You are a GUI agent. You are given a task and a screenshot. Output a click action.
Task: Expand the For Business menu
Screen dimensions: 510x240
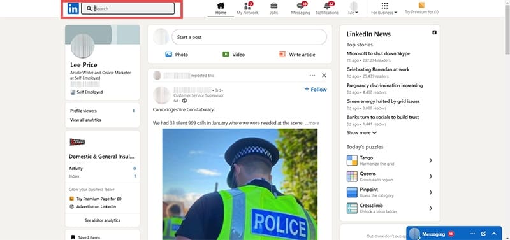tap(384, 9)
